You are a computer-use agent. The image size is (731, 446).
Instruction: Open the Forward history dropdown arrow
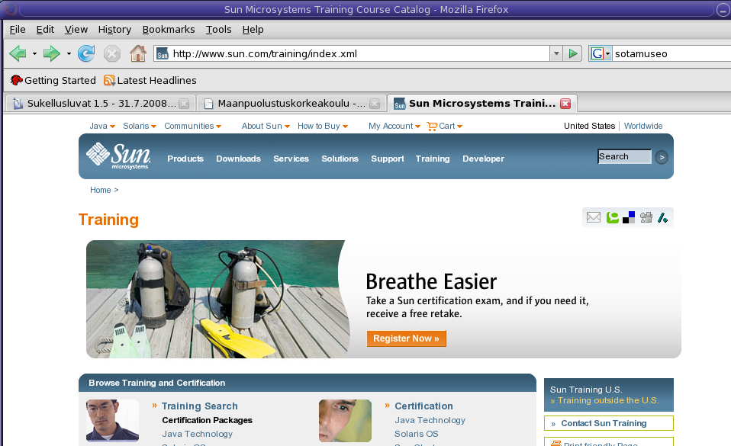click(x=69, y=53)
